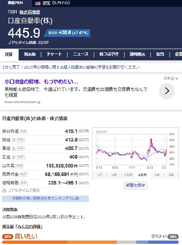Switch to the 掲示板 tab
The width and height of the screenshot is (182, 245).
(x=30, y=54)
